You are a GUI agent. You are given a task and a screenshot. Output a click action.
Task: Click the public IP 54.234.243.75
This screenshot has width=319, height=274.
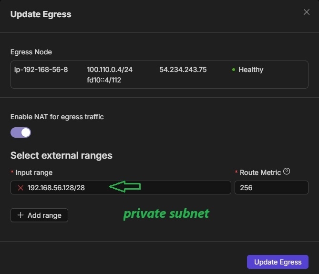[183, 70]
